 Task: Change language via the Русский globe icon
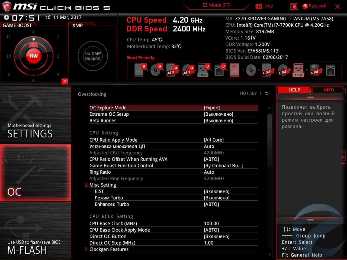[x=314, y=6]
